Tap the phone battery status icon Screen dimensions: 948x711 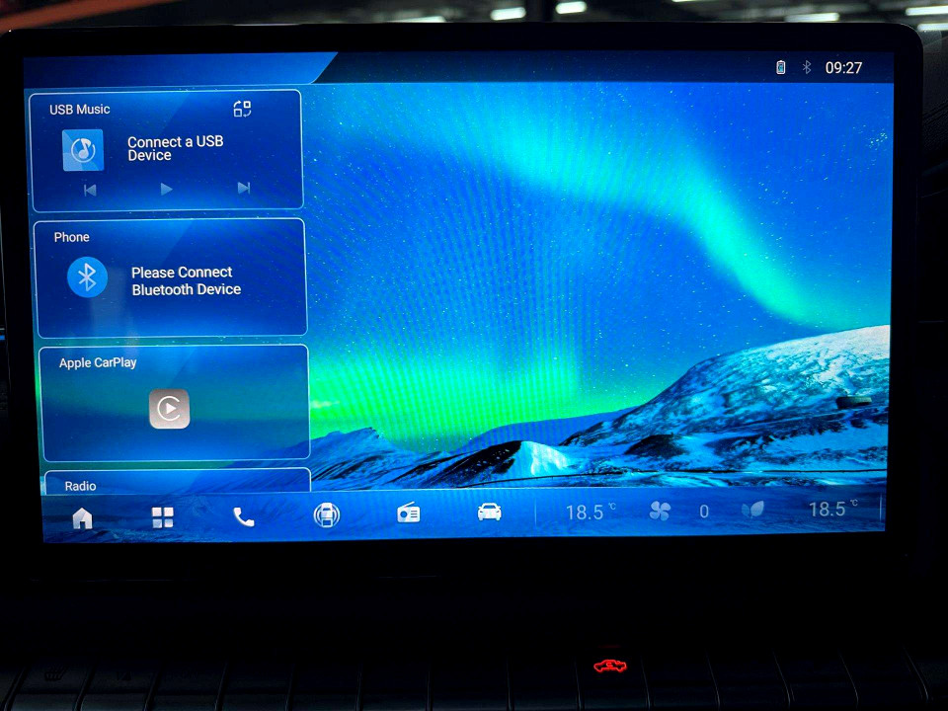pyautogui.click(x=781, y=67)
